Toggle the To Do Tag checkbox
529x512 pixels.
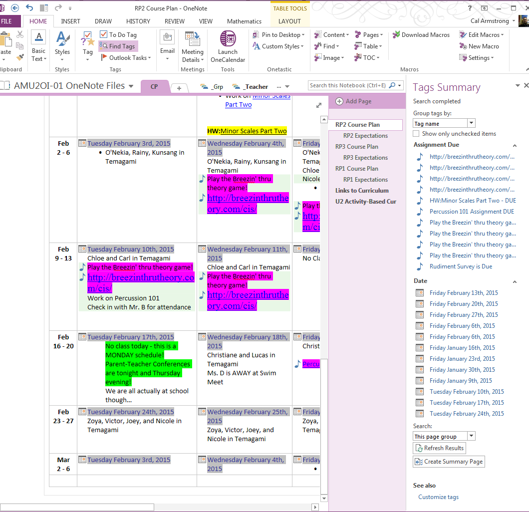click(104, 34)
